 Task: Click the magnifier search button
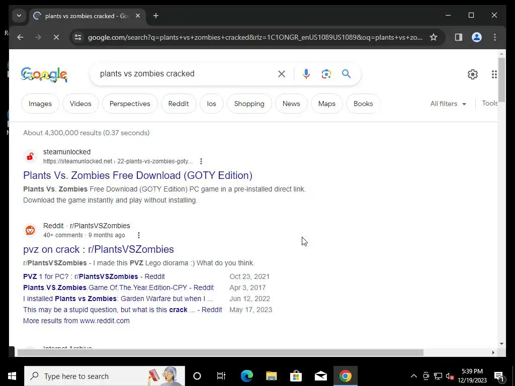(x=346, y=74)
